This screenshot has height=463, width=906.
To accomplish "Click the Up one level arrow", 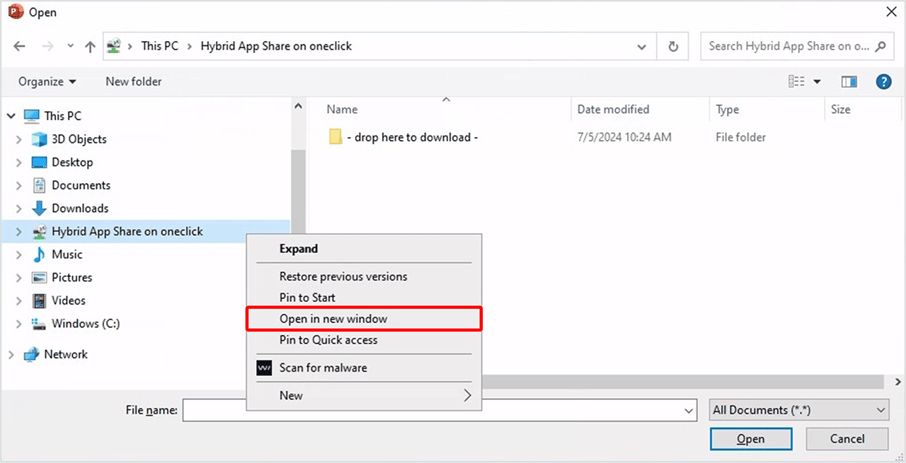I will (90, 47).
